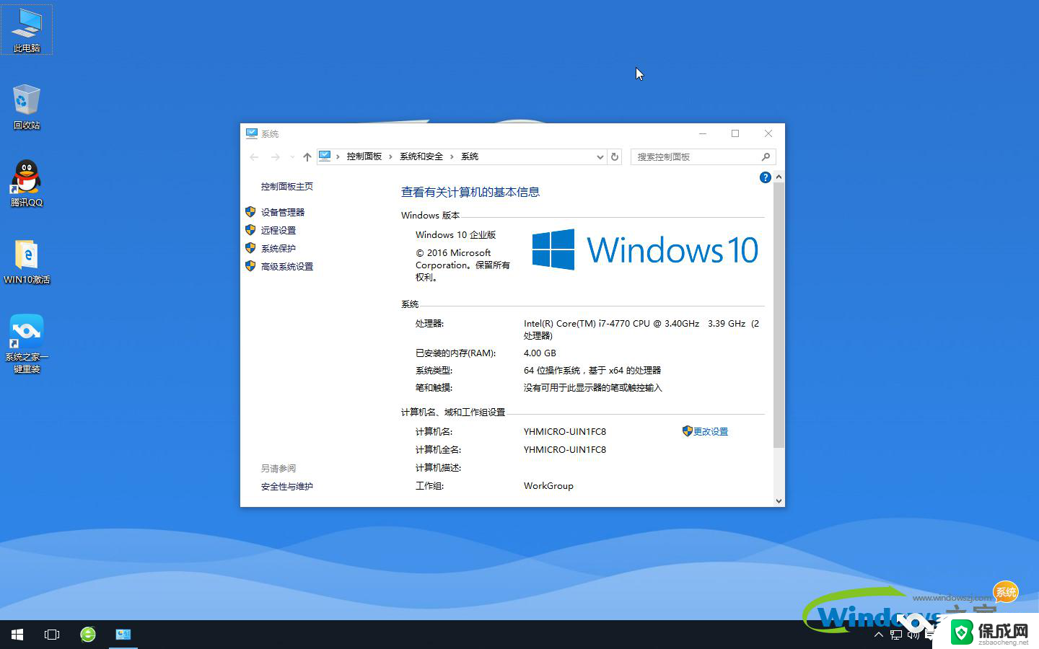Click the Back arrow in System window
This screenshot has width=1039, height=649.
pyautogui.click(x=254, y=156)
